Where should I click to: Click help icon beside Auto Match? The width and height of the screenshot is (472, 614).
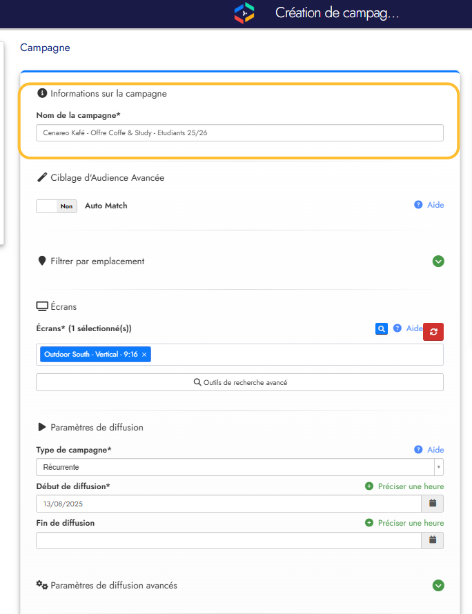pos(418,205)
